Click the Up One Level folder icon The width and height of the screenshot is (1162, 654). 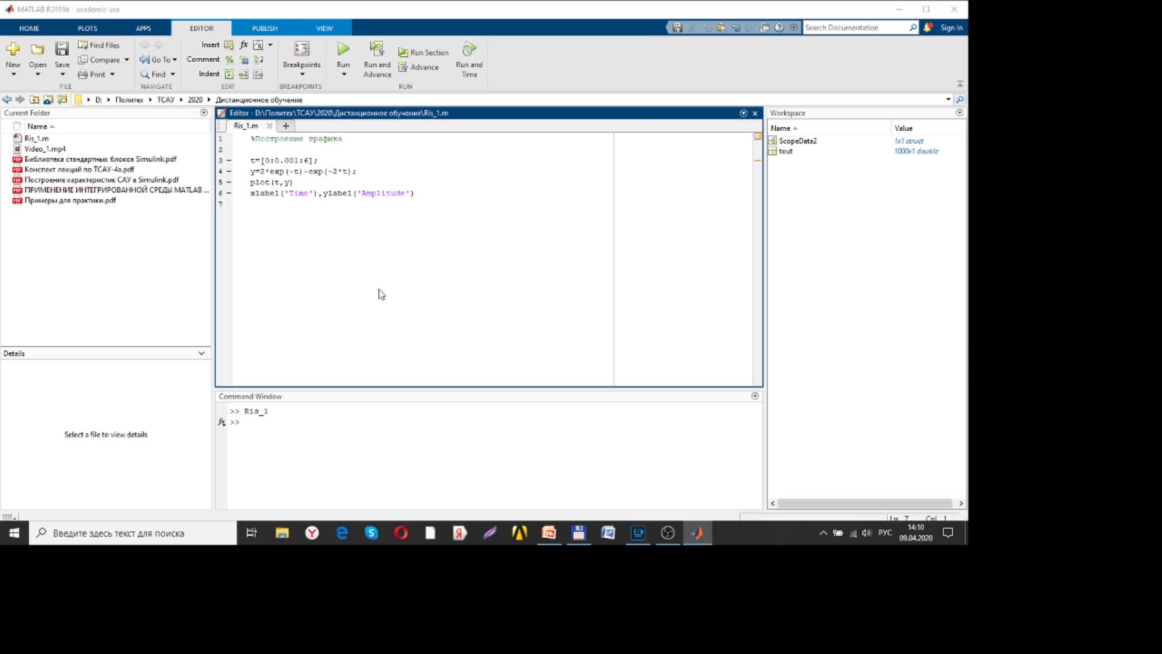34,99
